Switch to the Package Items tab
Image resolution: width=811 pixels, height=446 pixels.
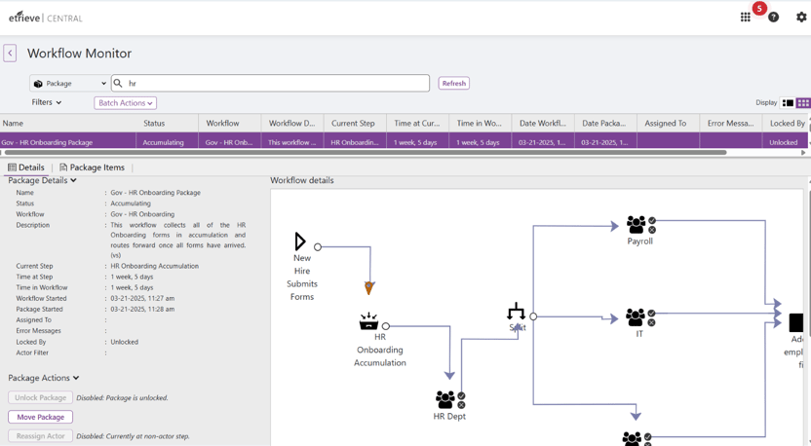[92, 167]
